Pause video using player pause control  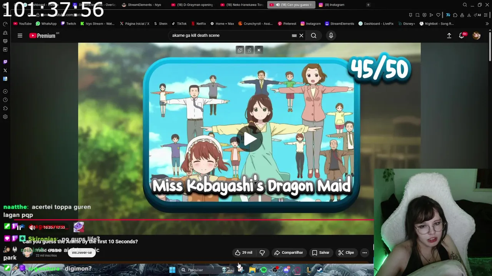tap(19, 227)
